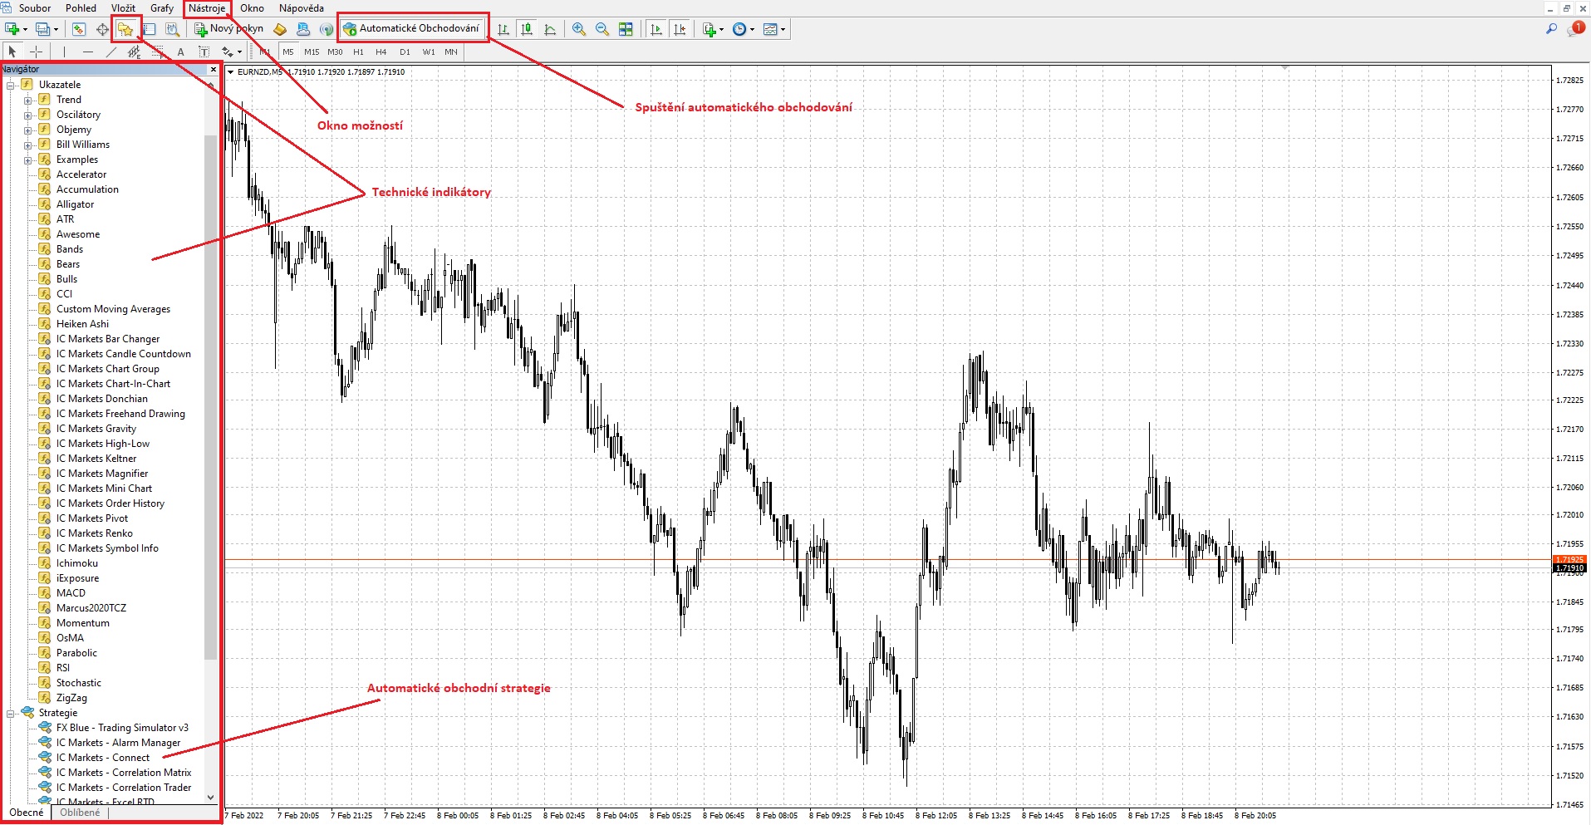Toggle the Automatické Obchodování button
The width and height of the screenshot is (1591, 825).
click(412, 29)
